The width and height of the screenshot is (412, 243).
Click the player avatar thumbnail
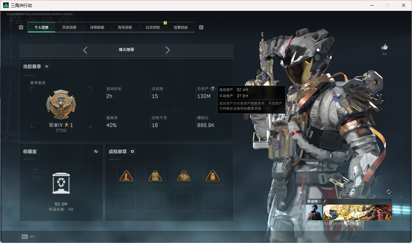coord(314,212)
